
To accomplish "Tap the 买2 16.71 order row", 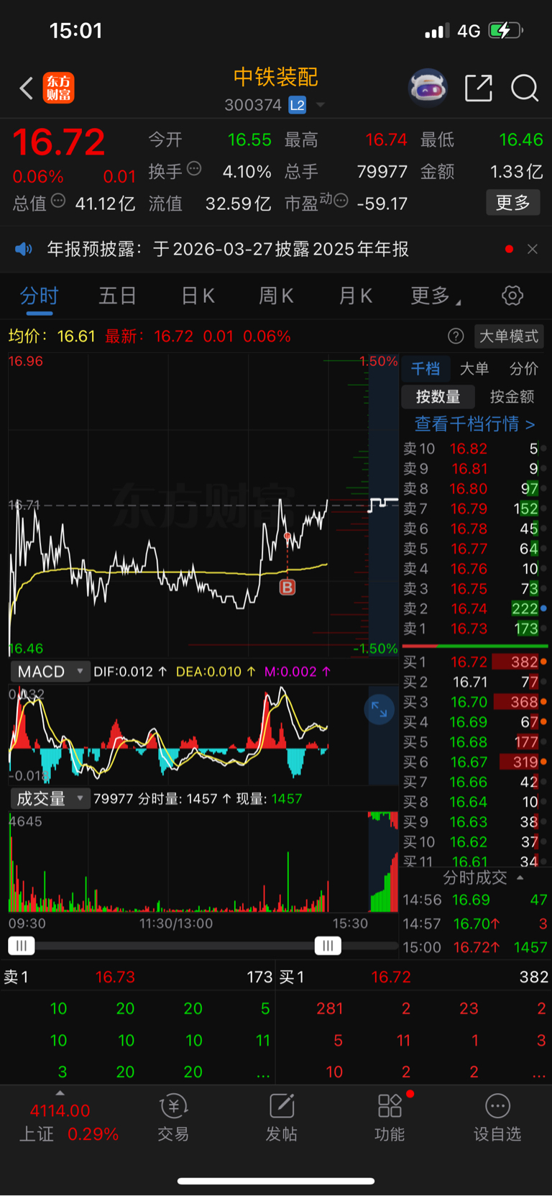I will (475, 682).
